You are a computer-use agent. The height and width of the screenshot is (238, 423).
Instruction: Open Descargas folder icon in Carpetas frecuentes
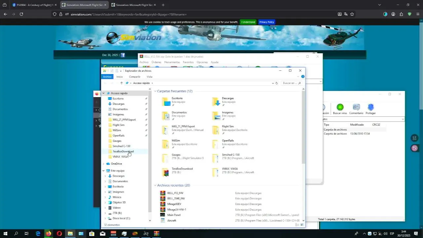pyautogui.click(x=216, y=102)
